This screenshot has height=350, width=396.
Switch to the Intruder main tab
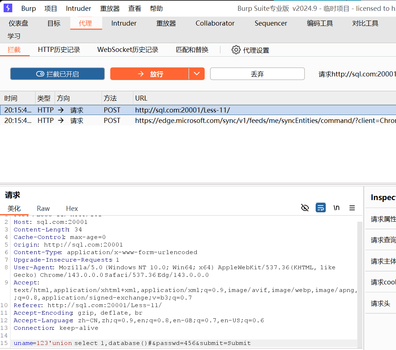pyautogui.click(x=124, y=23)
